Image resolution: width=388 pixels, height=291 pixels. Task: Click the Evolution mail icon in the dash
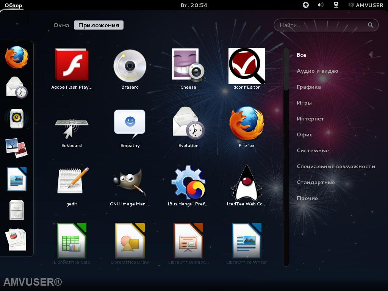pyautogui.click(x=17, y=88)
